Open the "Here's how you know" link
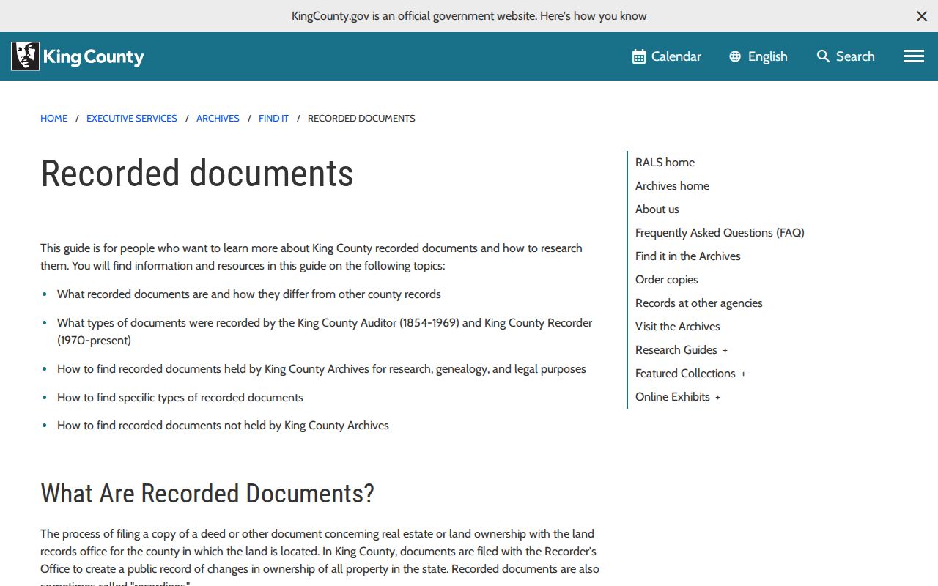The height and width of the screenshot is (586, 938). [x=594, y=16]
